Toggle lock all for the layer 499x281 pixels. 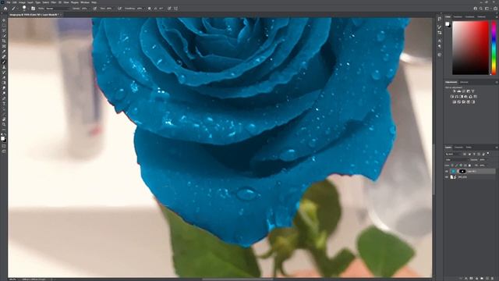(x=469, y=165)
